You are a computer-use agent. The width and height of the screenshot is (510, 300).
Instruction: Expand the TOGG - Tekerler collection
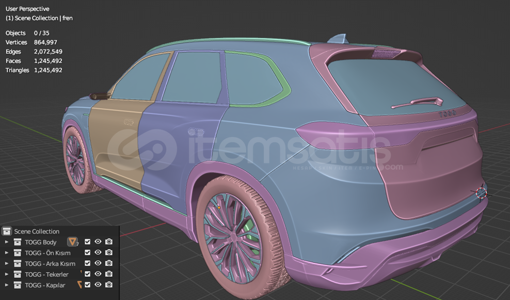(7, 274)
